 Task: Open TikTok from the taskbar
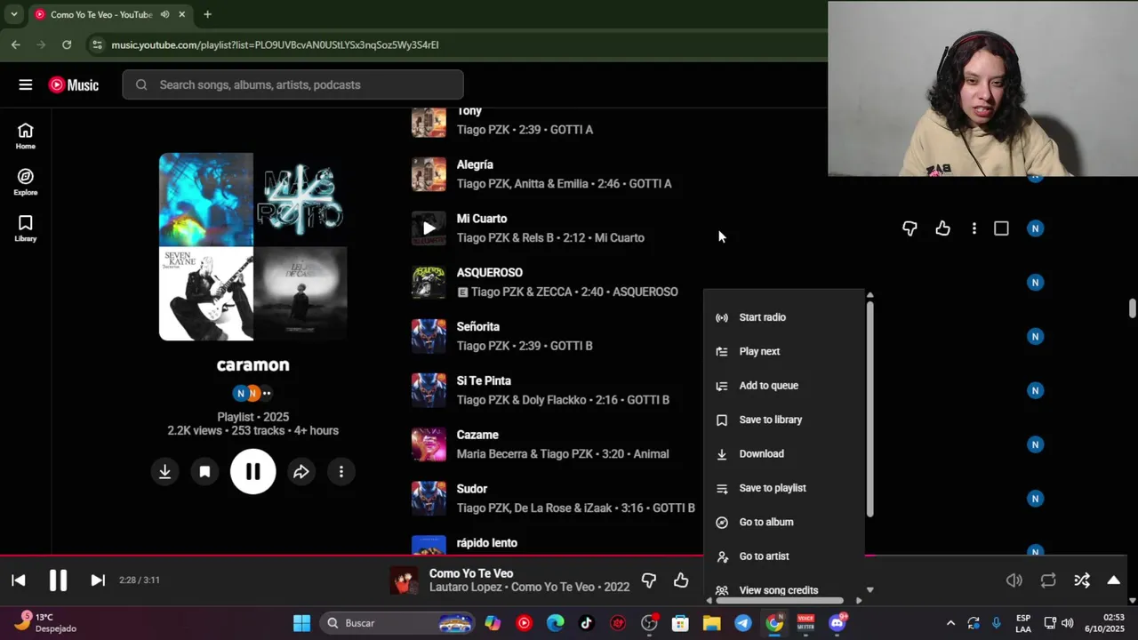click(x=587, y=623)
